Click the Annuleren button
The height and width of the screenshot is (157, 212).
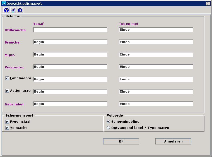tap(173, 141)
